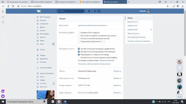Screen dimensions: 186x104
Task: Switch to the Безопасность settings section
Action: [x=133, y=22]
